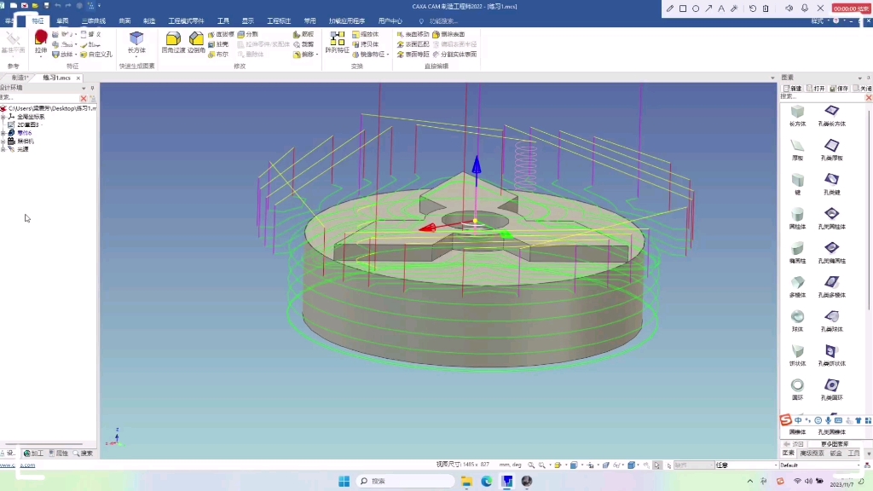Select 表面匹配 (match face) command
Image resolution: width=873 pixels, height=491 pixels.
pos(413,44)
